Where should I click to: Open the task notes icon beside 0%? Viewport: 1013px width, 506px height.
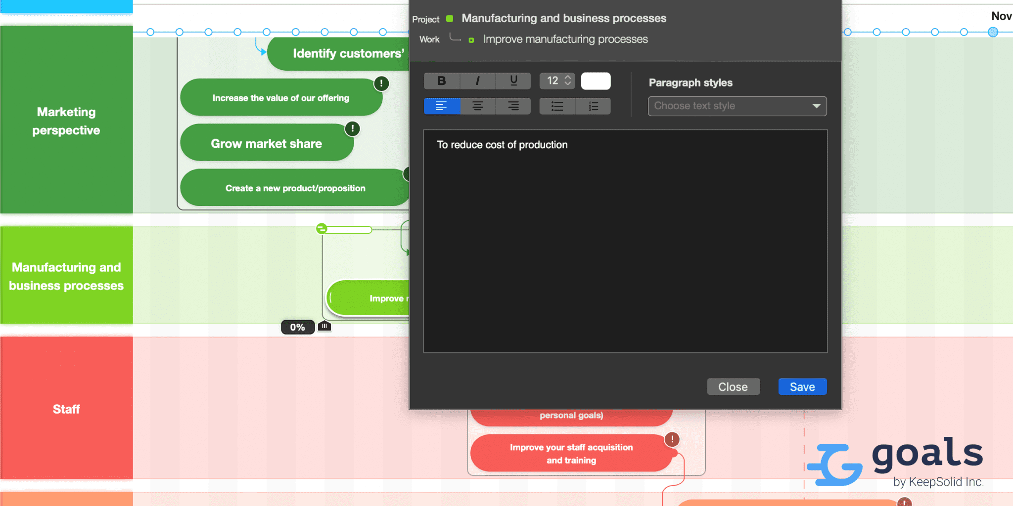click(x=324, y=326)
